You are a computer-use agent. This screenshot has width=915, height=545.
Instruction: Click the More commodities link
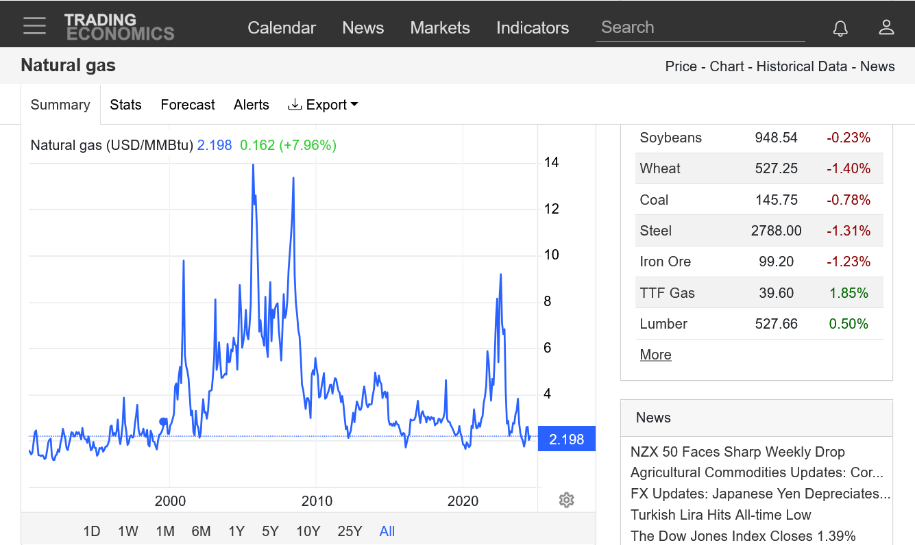click(655, 355)
